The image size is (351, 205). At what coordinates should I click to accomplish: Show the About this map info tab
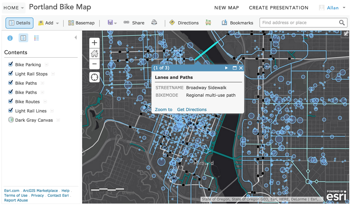tap(10, 38)
